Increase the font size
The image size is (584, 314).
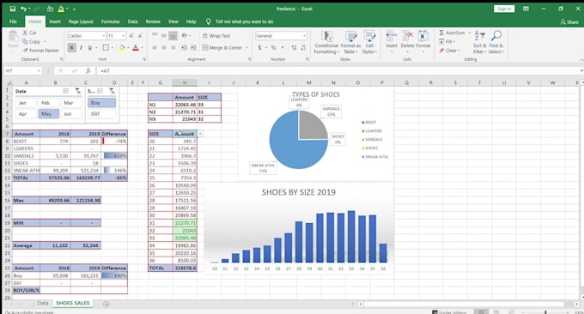coord(131,36)
